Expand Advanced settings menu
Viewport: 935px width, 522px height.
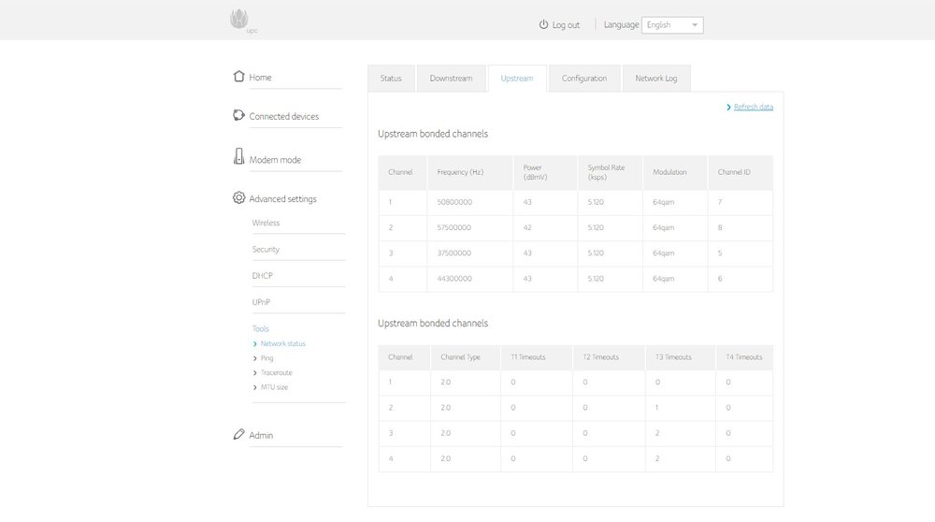pyautogui.click(x=282, y=198)
